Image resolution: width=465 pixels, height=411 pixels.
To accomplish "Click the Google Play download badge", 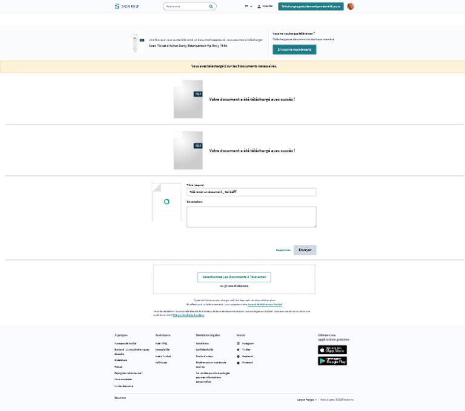I will tap(332, 361).
